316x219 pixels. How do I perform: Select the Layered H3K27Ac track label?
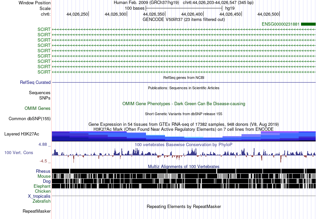pos(22,134)
